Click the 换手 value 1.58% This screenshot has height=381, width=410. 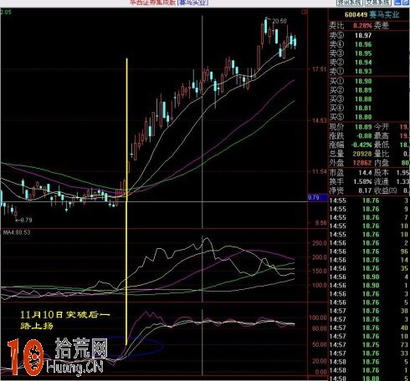[362, 181]
